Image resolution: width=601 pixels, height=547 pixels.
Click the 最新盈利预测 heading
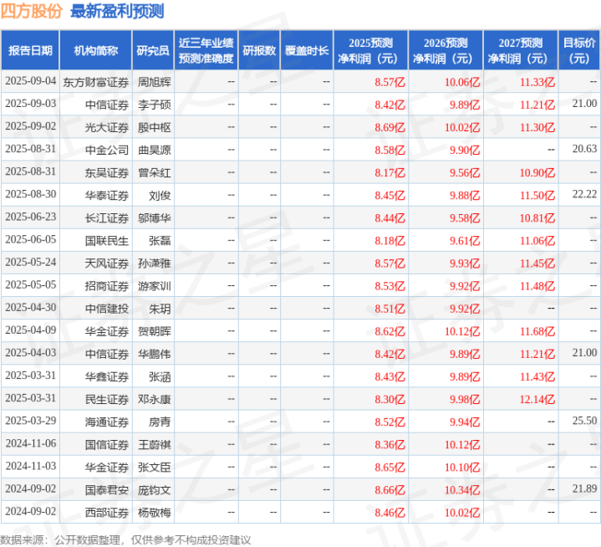click(117, 12)
